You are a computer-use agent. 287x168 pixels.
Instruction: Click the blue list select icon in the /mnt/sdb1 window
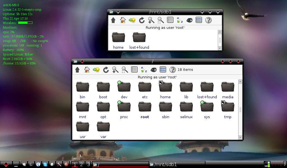(x=199, y=20)
